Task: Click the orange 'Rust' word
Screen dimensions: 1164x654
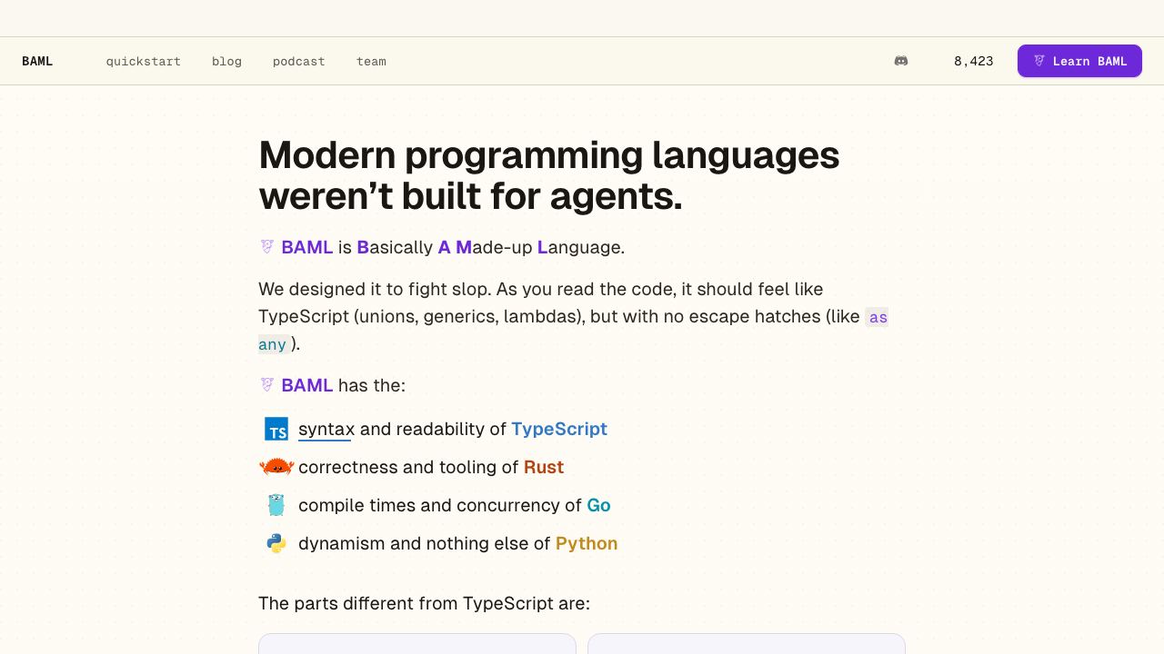Action: point(544,467)
